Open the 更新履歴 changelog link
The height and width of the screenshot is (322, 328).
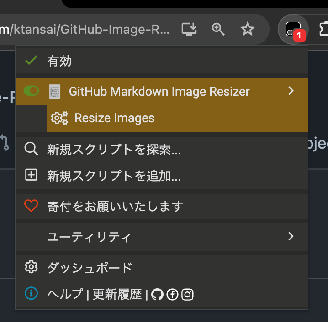117,294
